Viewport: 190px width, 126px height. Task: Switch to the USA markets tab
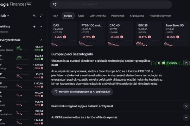point(56,16)
